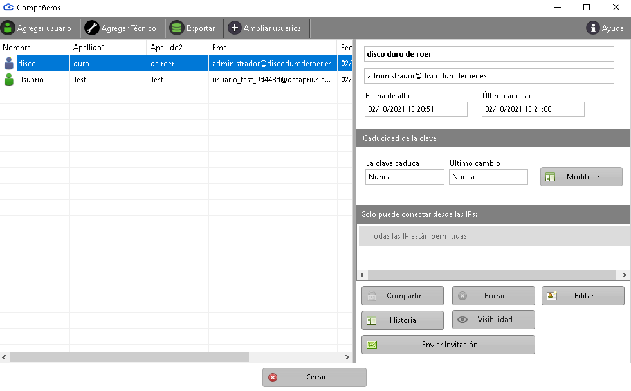Click the Compartir button label
This screenshot has height=391, width=631.
[x=404, y=296]
